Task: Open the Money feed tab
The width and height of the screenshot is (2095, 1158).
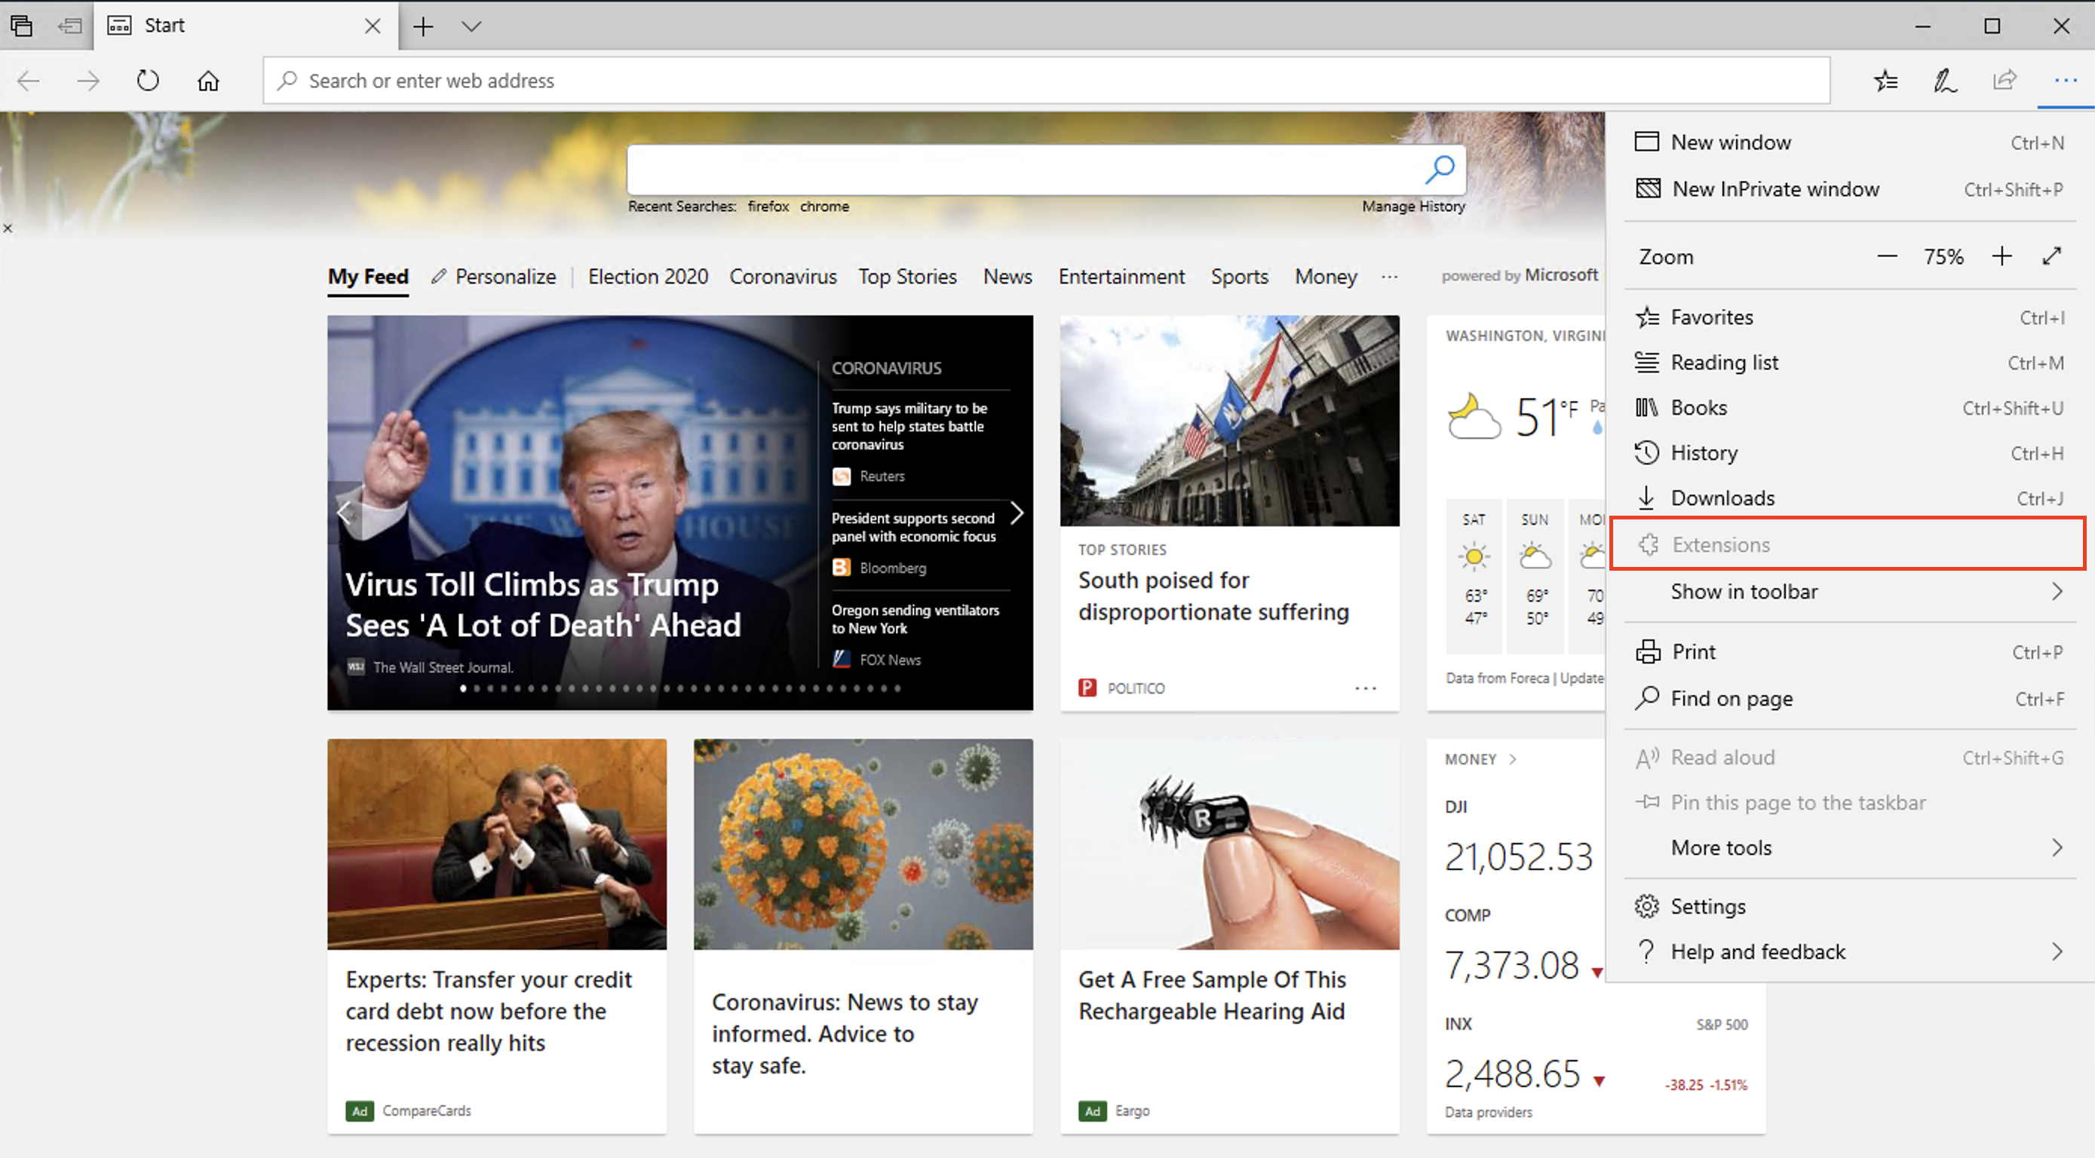Action: click(1326, 277)
